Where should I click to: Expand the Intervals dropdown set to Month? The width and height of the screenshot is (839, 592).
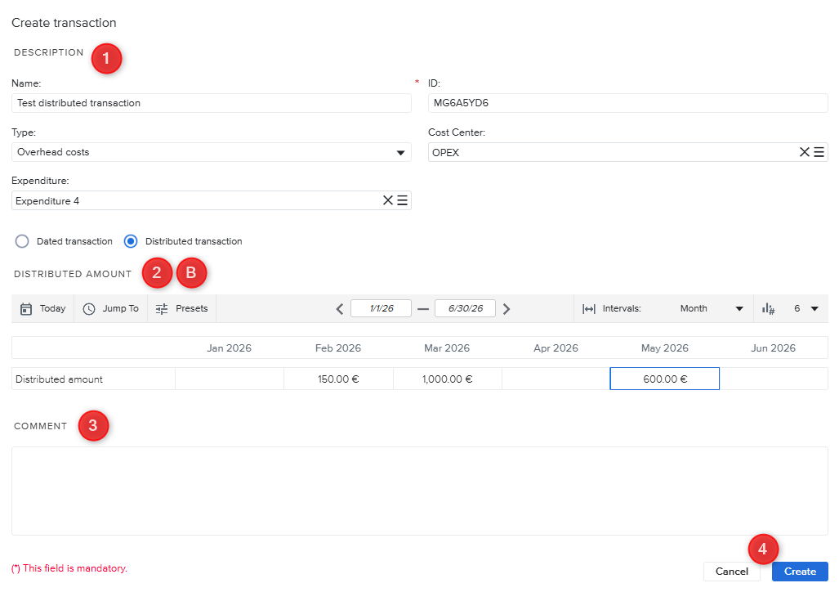(x=739, y=309)
